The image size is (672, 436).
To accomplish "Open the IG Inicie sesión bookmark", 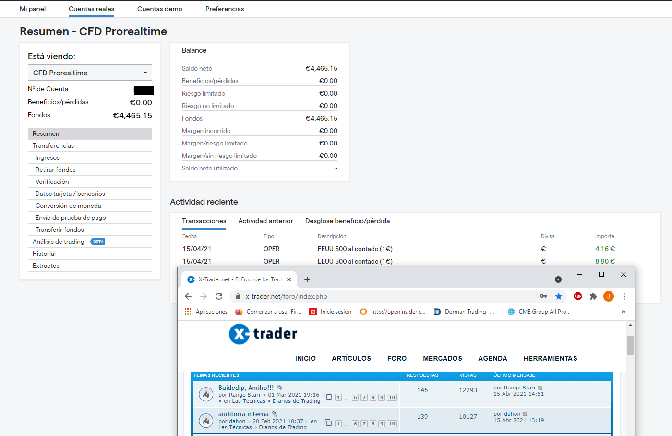I will point(330,312).
